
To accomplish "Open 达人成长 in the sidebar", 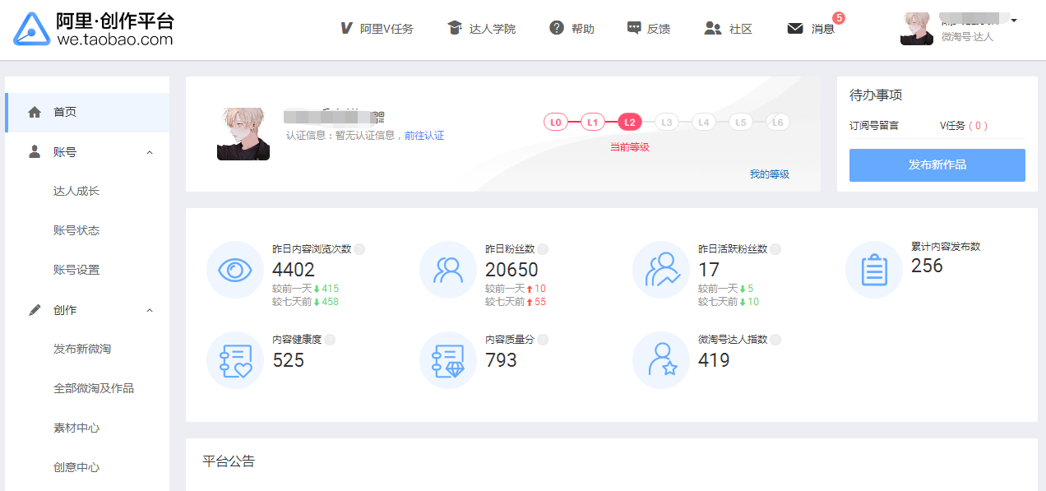I will coord(76,191).
